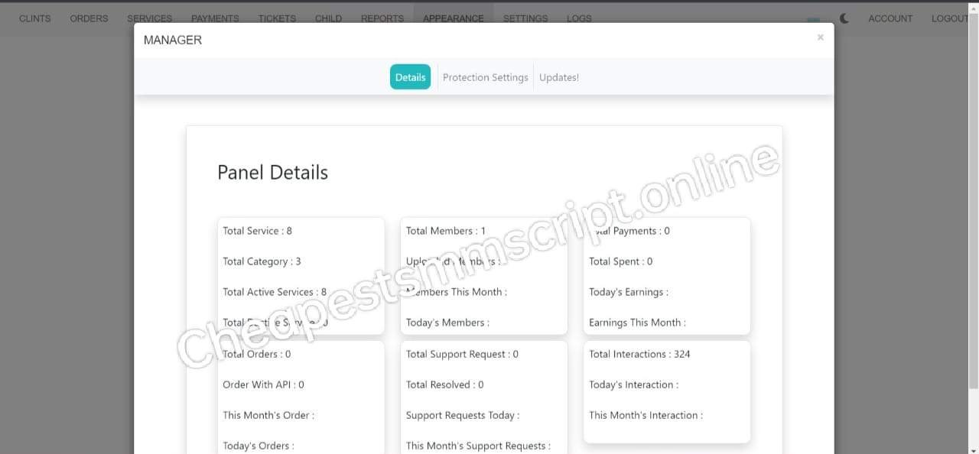
Task: Select the APPEARANCE menu item
Action: [x=453, y=18]
